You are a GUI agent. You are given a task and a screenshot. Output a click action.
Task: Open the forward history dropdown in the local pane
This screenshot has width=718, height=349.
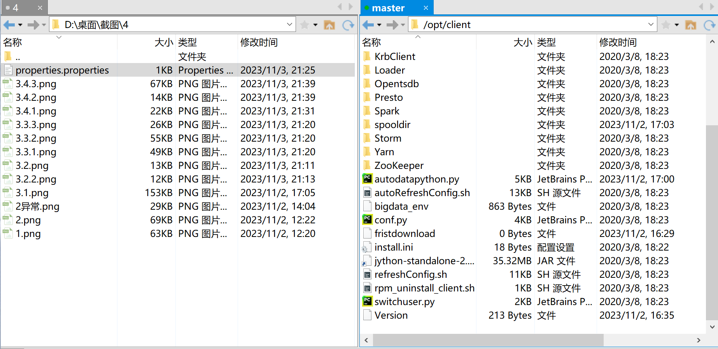click(44, 25)
